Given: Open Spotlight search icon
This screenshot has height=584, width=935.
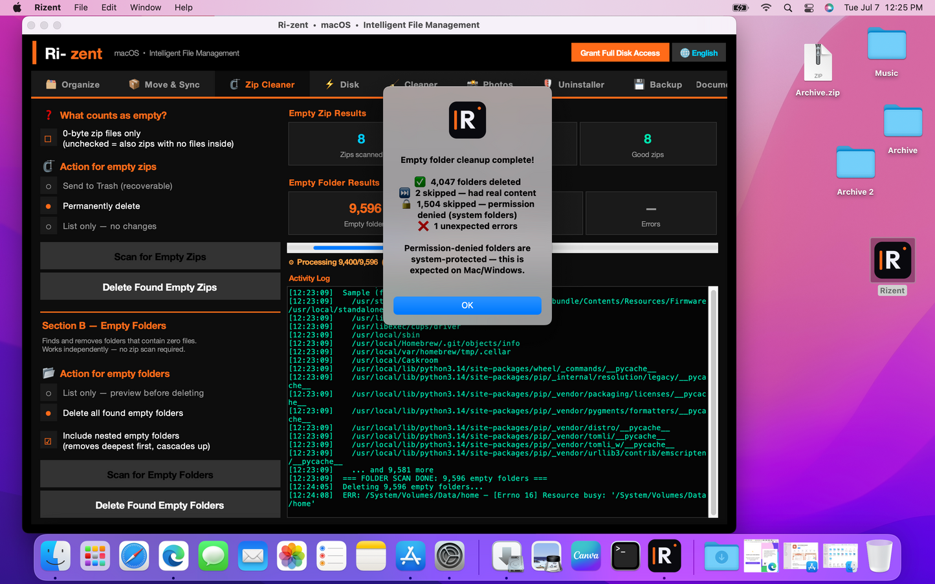Looking at the screenshot, I should (x=787, y=8).
